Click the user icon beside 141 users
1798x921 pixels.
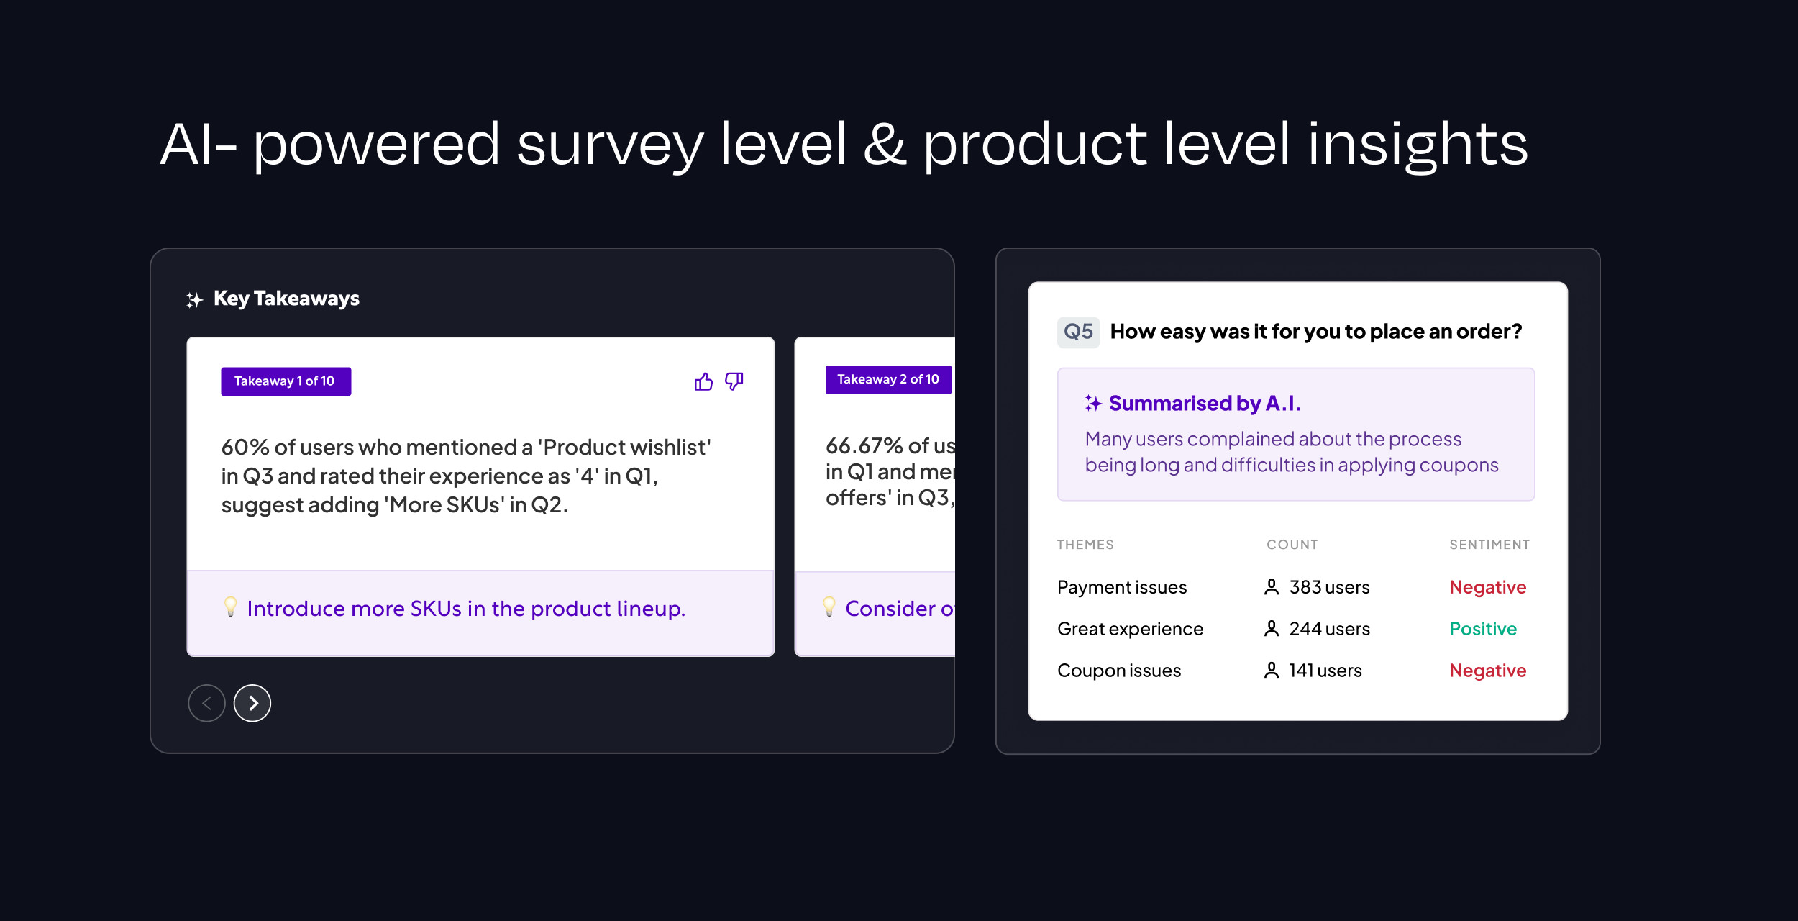pos(1272,671)
